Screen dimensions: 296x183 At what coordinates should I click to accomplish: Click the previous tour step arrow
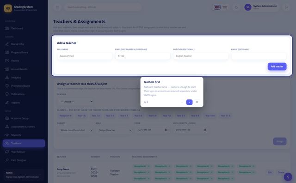tap(182, 102)
